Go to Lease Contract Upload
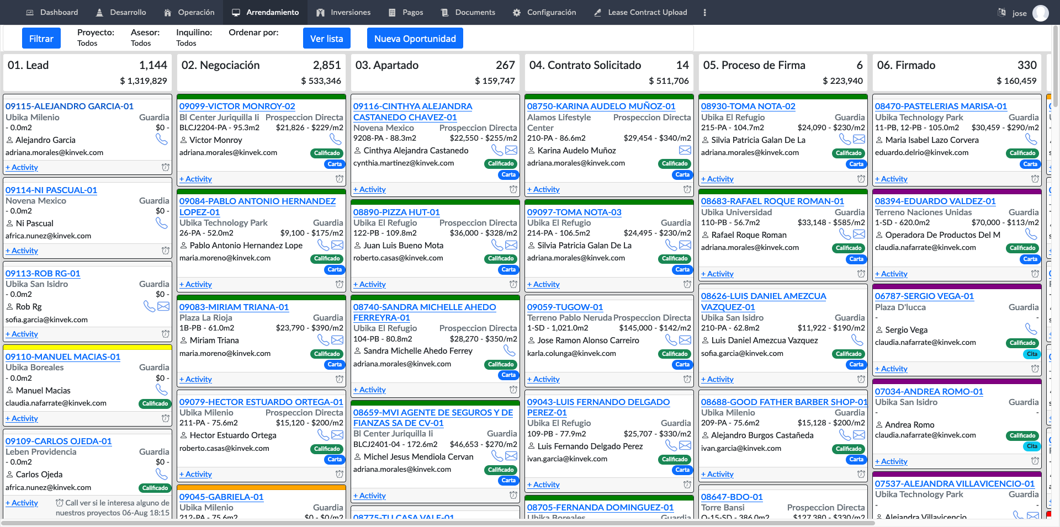 click(x=640, y=12)
